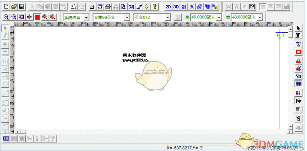This screenshot has width=307, height=151.
Task: Click the 型 button beside the font list
Action: click(x=177, y=17)
